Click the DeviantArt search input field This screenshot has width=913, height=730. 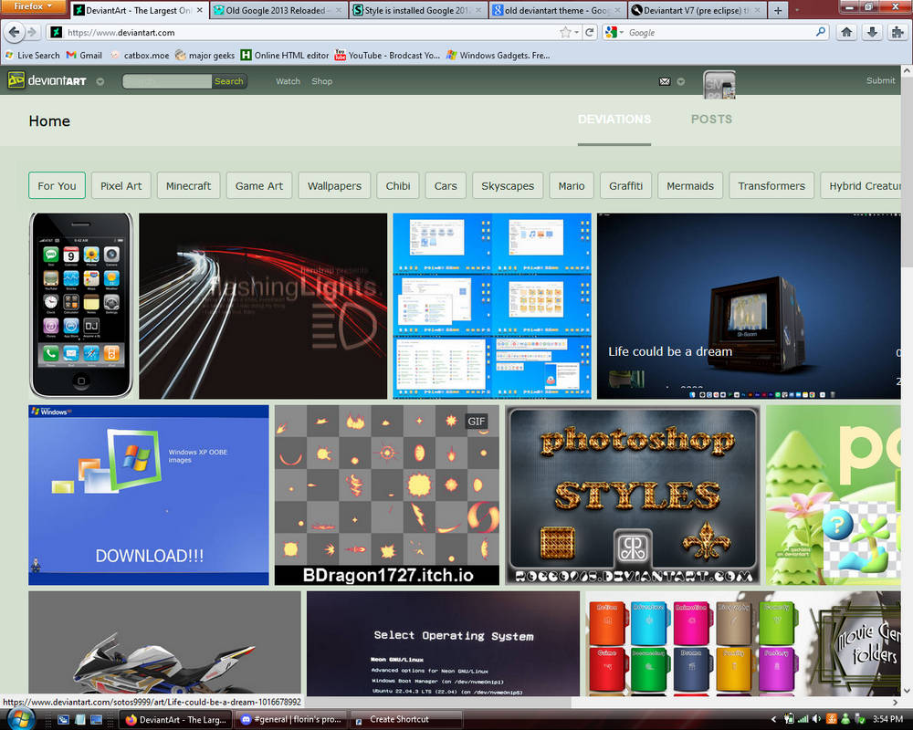167,81
